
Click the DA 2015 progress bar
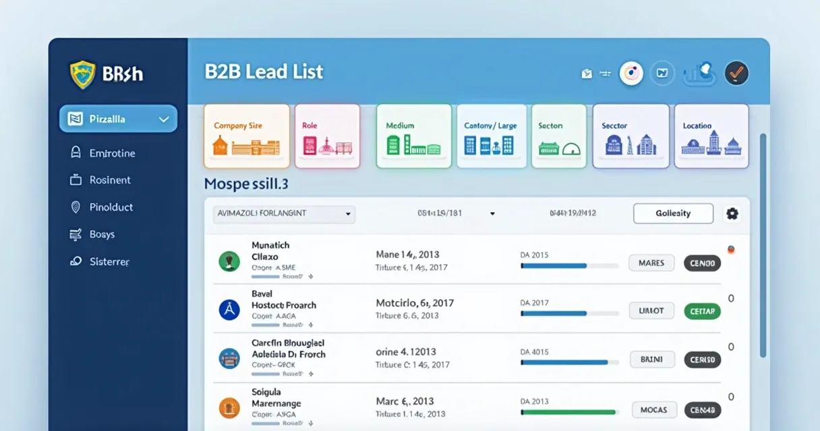[x=569, y=266]
